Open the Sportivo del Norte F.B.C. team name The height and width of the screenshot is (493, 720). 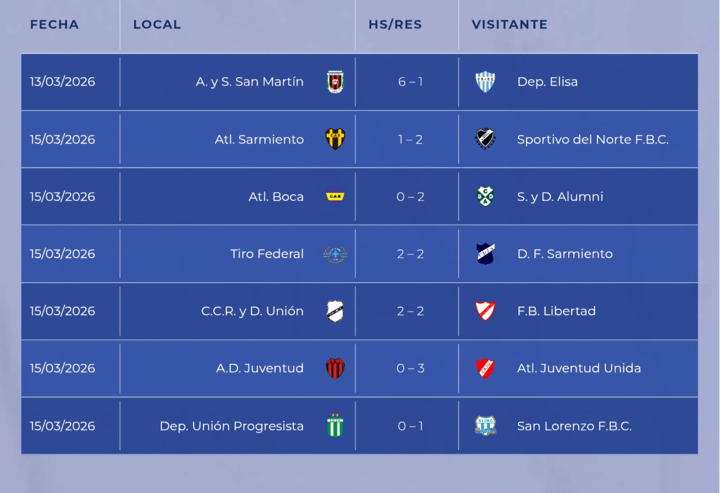pos(593,139)
